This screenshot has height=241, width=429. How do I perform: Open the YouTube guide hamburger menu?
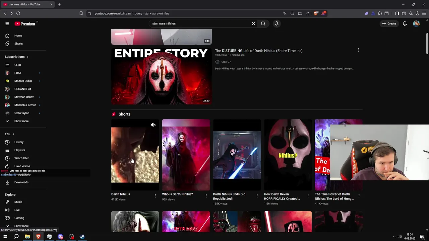click(7, 23)
